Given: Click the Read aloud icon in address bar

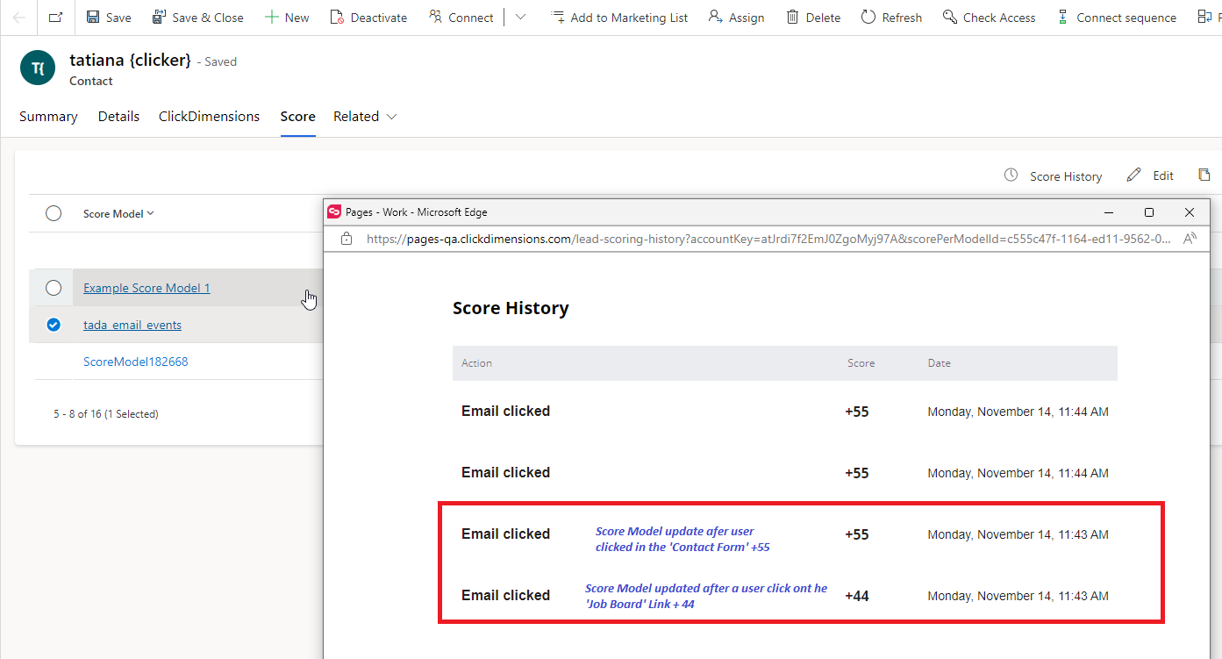Looking at the screenshot, I should pyautogui.click(x=1190, y=239).
